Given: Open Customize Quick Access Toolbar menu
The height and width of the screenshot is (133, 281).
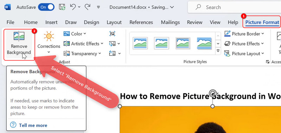Looking at the screenshot, I should tap(98, 7).
